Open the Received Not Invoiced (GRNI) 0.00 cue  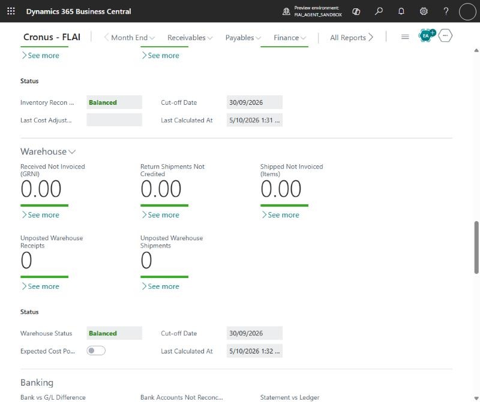(41, 189)
